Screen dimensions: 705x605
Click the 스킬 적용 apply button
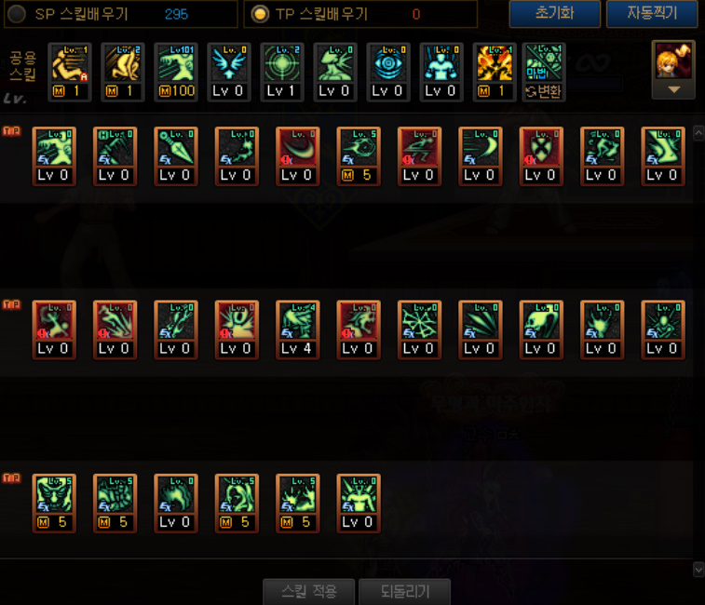tap(309, 591)
